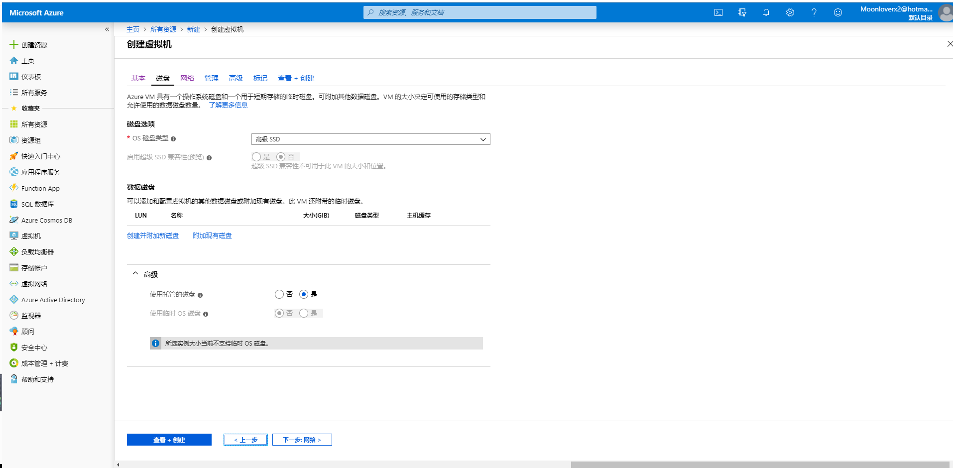The height and width of the screenshot is (468, 953).
Task: Click the Storage accounts icon
Action: coord(14,267)
